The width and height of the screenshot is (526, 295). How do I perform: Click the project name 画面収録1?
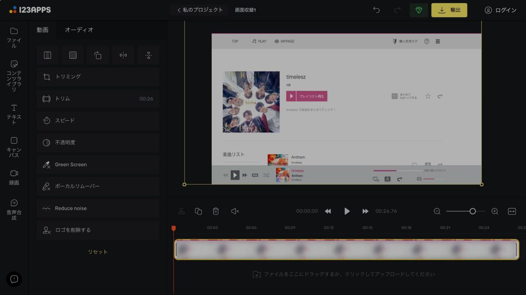click(x=245, y=10)
